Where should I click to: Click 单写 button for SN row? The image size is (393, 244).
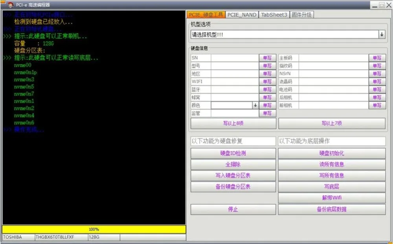click(x=267, y=58)
